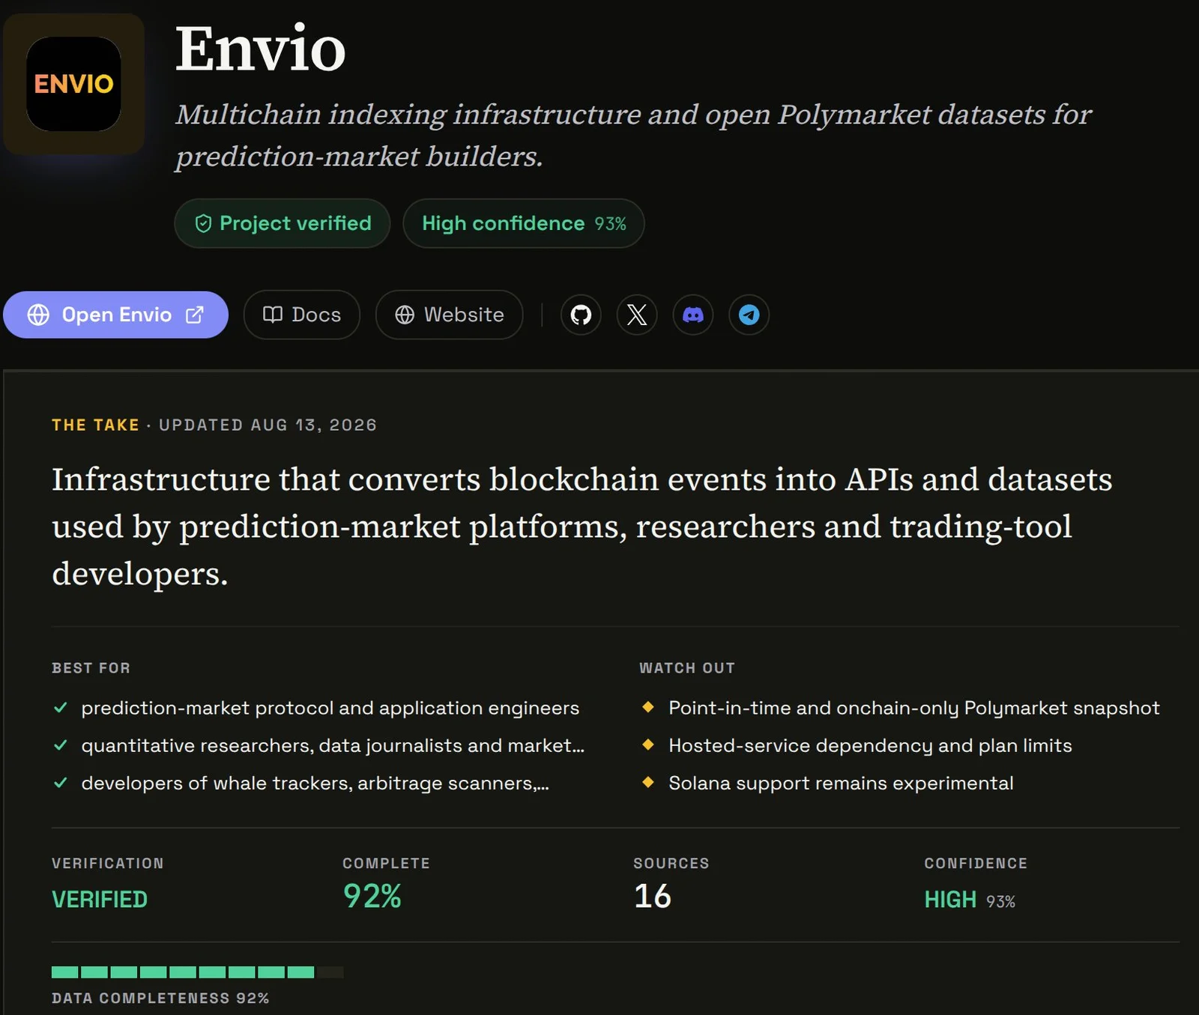This screenshot has height=1015, width=1199.
Task: Click 'BEST FOR' heading
Action: coord(91,667)
